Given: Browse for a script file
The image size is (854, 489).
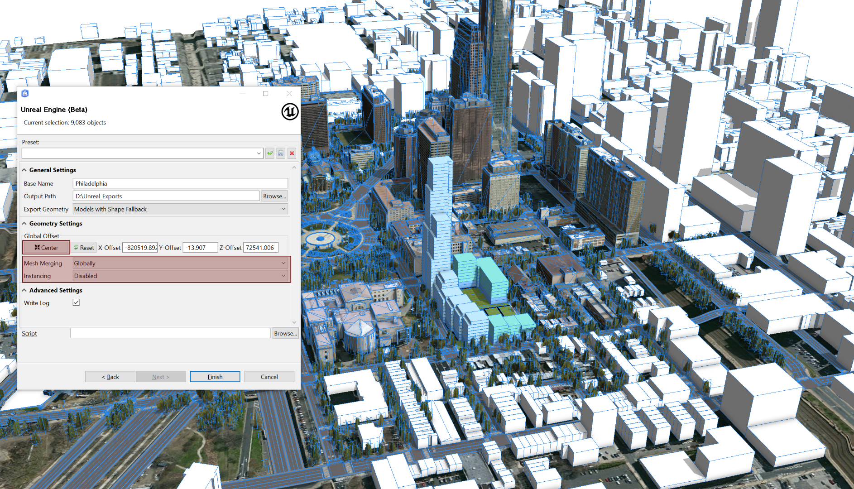Looking at the screenshot, I should (285, 333).
